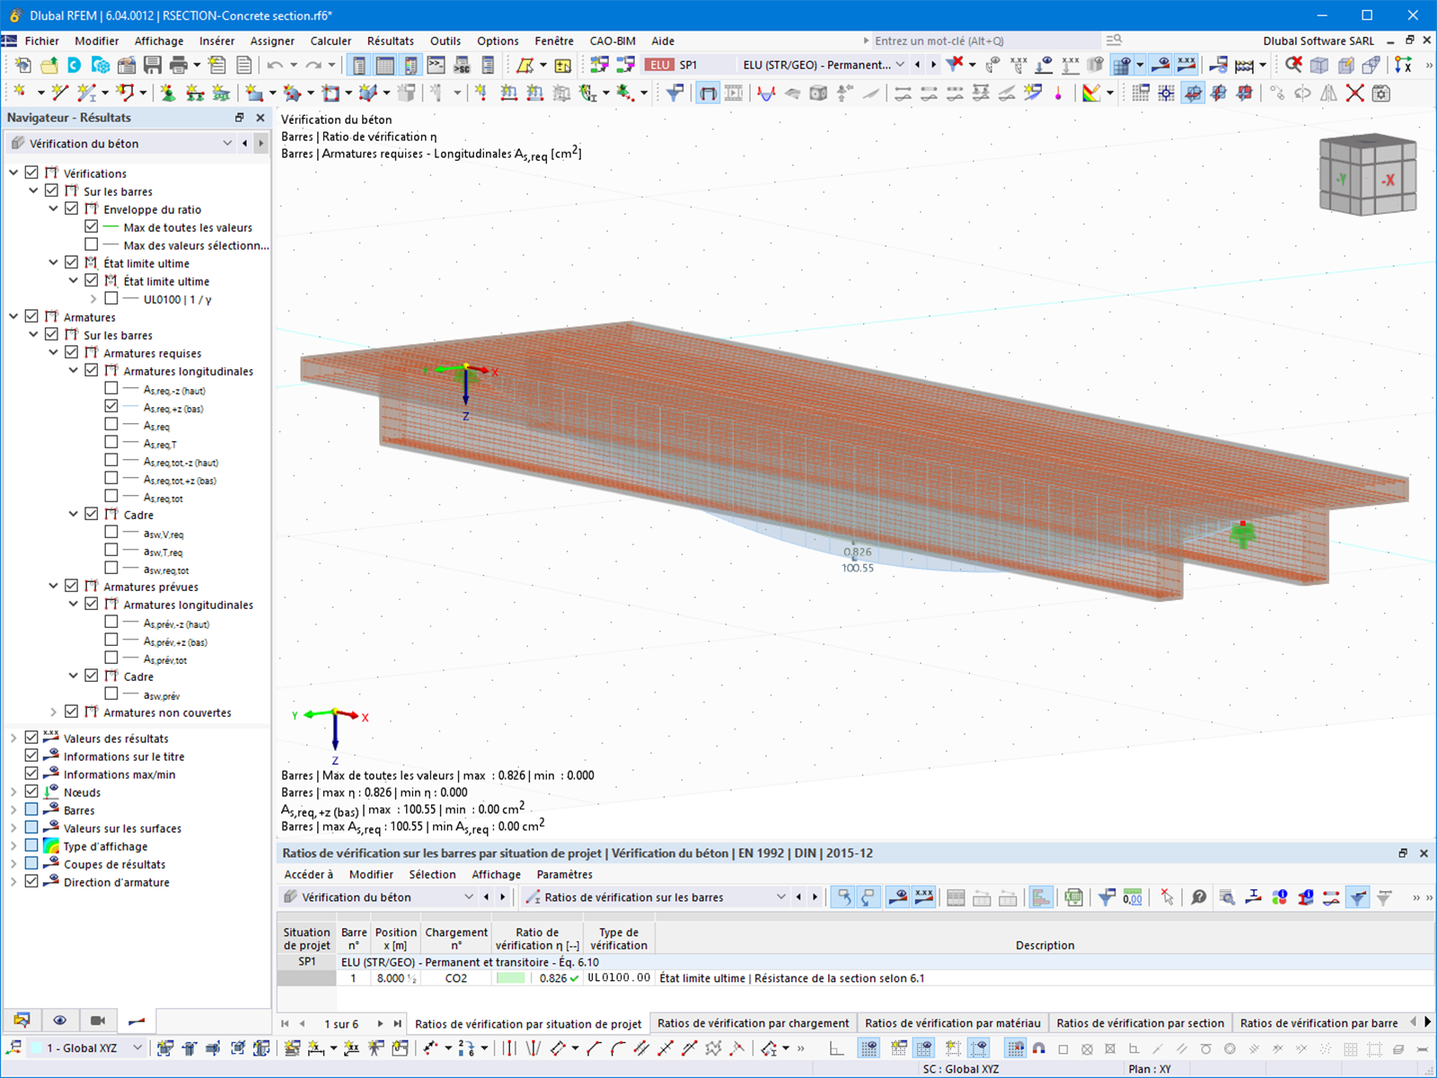Select the CO2 chargement cell in results table
Image resolution: width=1437 pixels, height=1078 pixels.
click(x=456, y=978)
